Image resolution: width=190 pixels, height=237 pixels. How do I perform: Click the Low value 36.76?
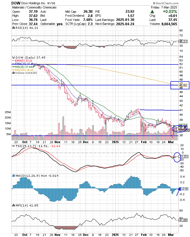coord(33,20)
